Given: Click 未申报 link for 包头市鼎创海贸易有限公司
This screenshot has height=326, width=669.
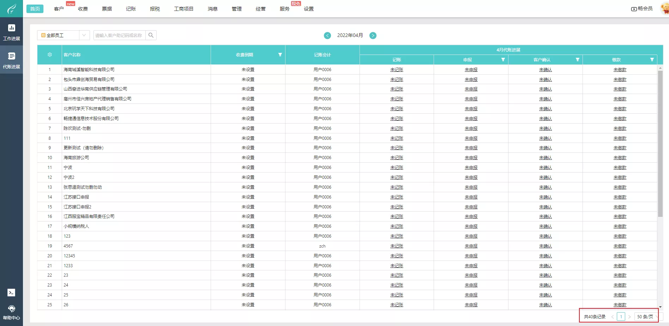Looking at the screenshot, I should pyautogui.click(x=471, y=80).
